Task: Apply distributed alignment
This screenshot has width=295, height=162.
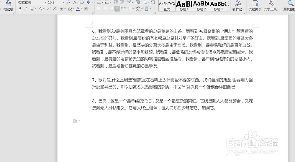Action: click(x=123, y=9)
